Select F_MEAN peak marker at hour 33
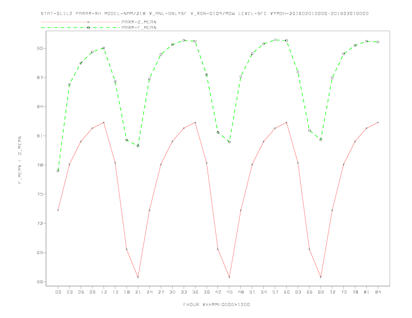The image size is (412, 318). (184, 41)
